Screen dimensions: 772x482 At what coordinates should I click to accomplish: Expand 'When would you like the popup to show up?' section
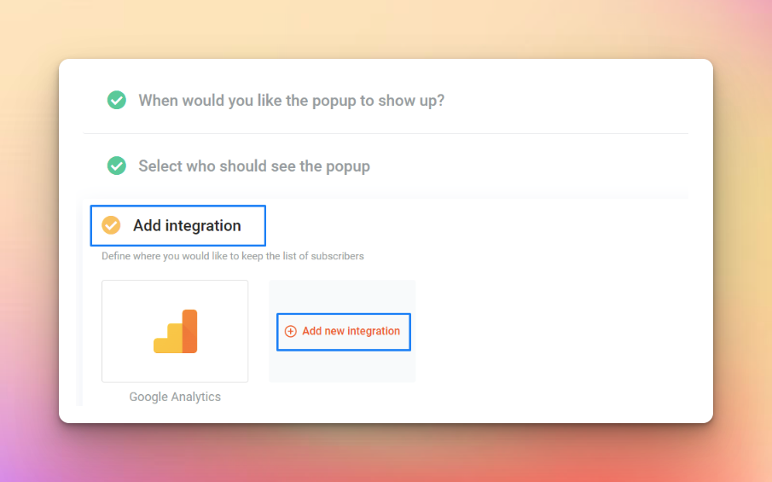292,101
